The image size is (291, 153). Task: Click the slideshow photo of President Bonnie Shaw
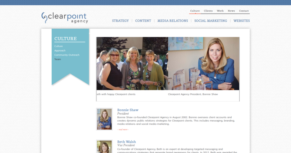tap(204, 63)
